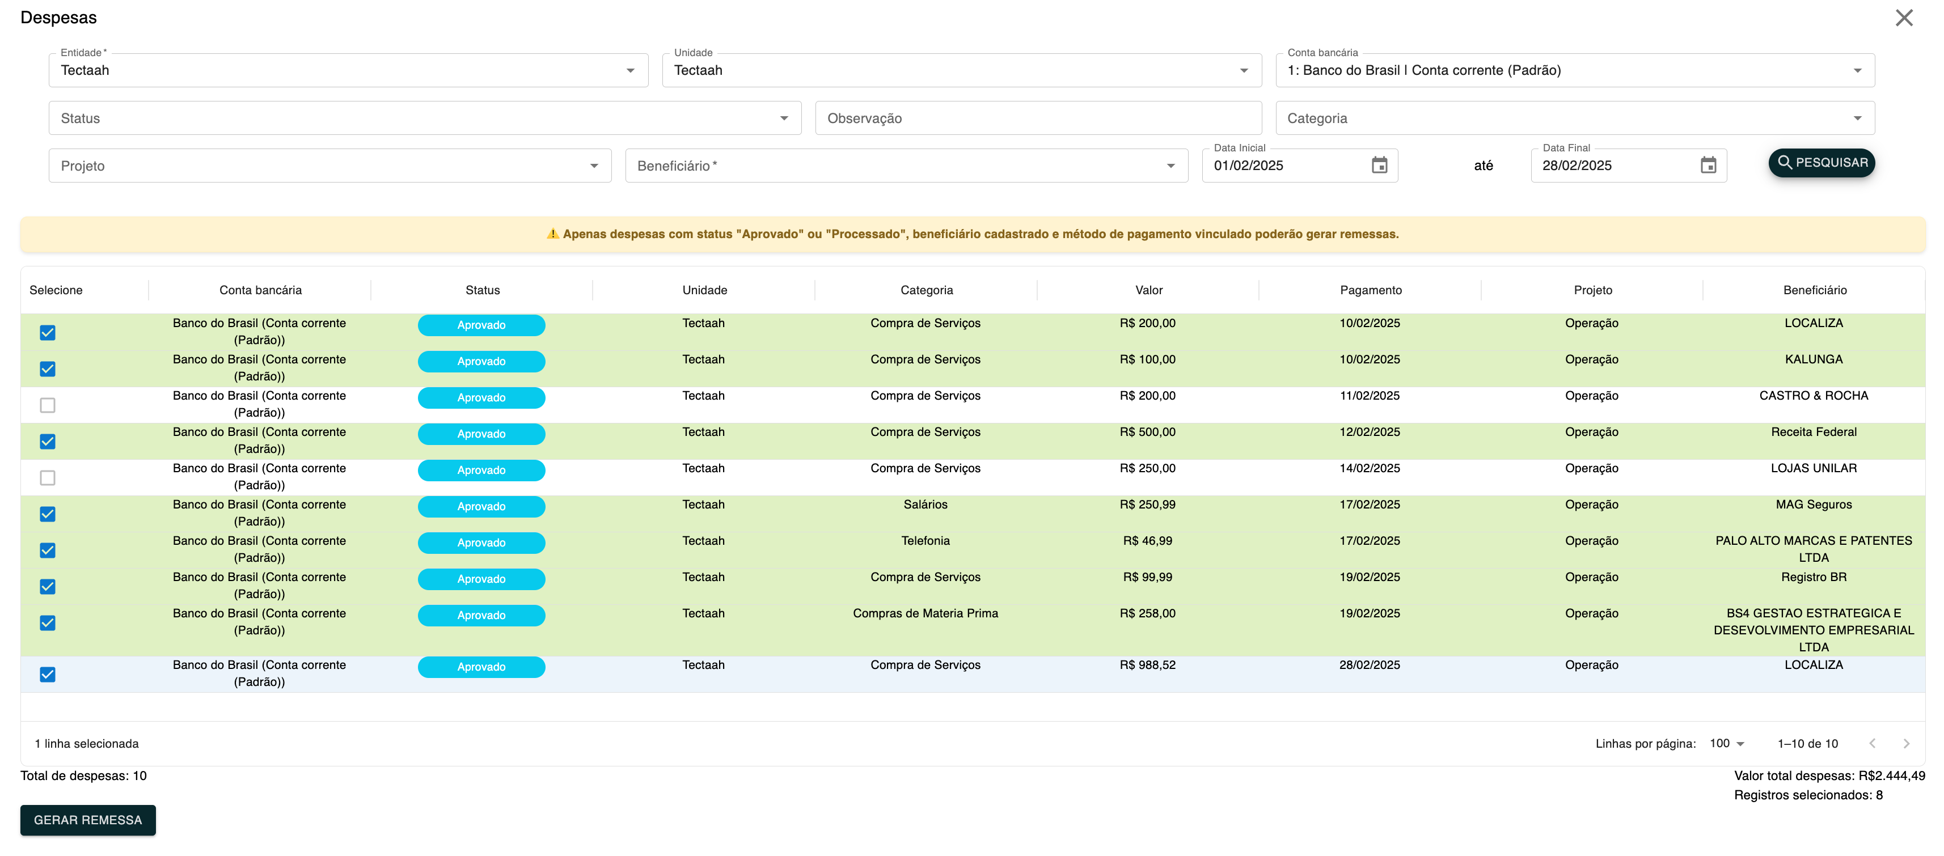This screenshot has width=1944, height=856.
Task: Select the LOJAS UNILAR row checkbox
Action: tap(48, 477)
